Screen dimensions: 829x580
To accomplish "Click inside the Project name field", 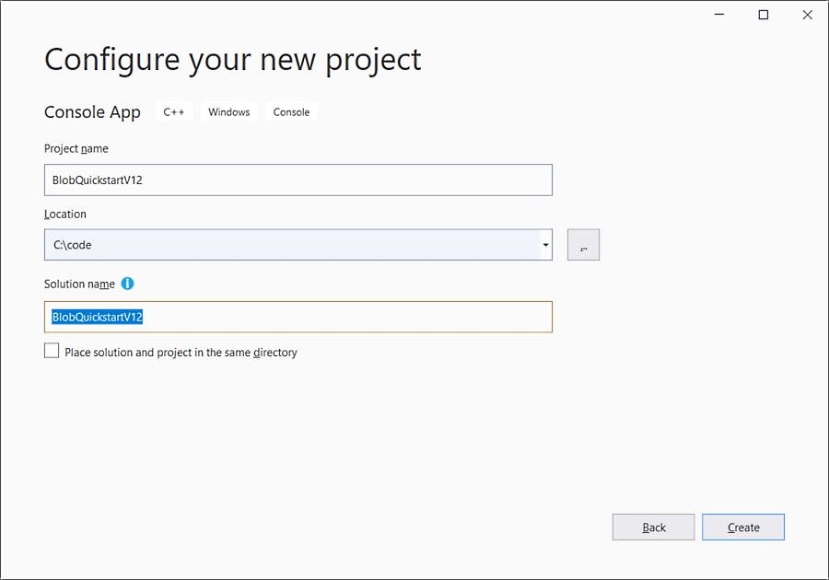I will point(276,179).
